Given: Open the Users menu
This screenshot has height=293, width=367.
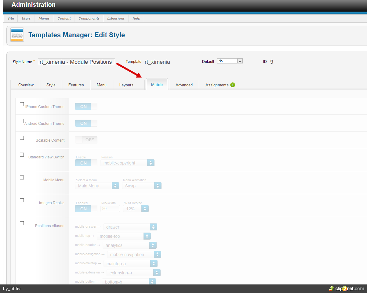Looking at the screenshot, I should pos(26,18).
